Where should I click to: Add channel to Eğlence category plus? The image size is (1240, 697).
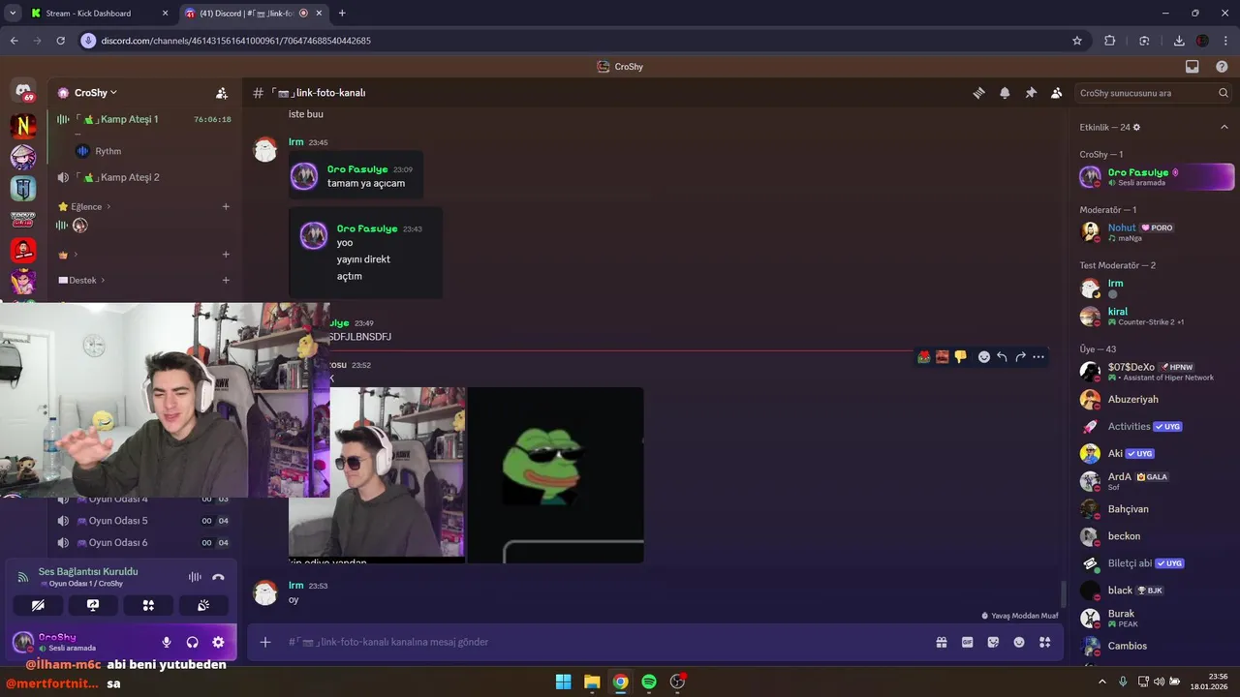[x=226, y=206]
